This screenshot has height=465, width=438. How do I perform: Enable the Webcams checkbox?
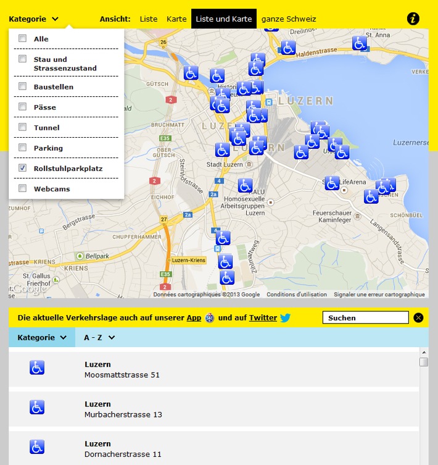point(23,188)
